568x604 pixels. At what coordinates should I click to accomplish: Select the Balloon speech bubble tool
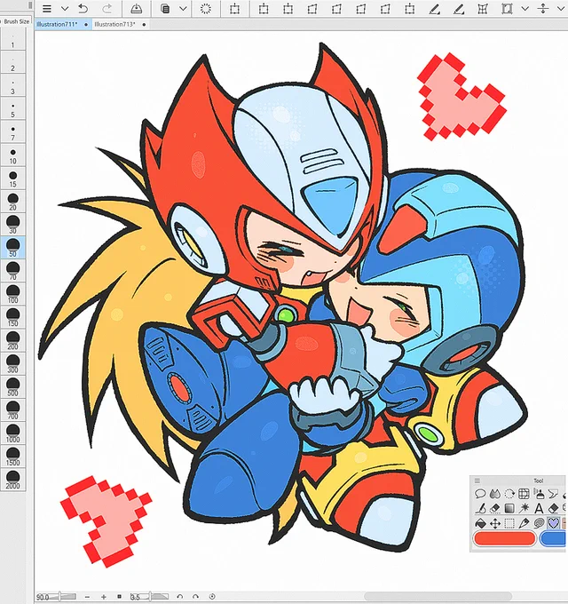pos(480,494)
